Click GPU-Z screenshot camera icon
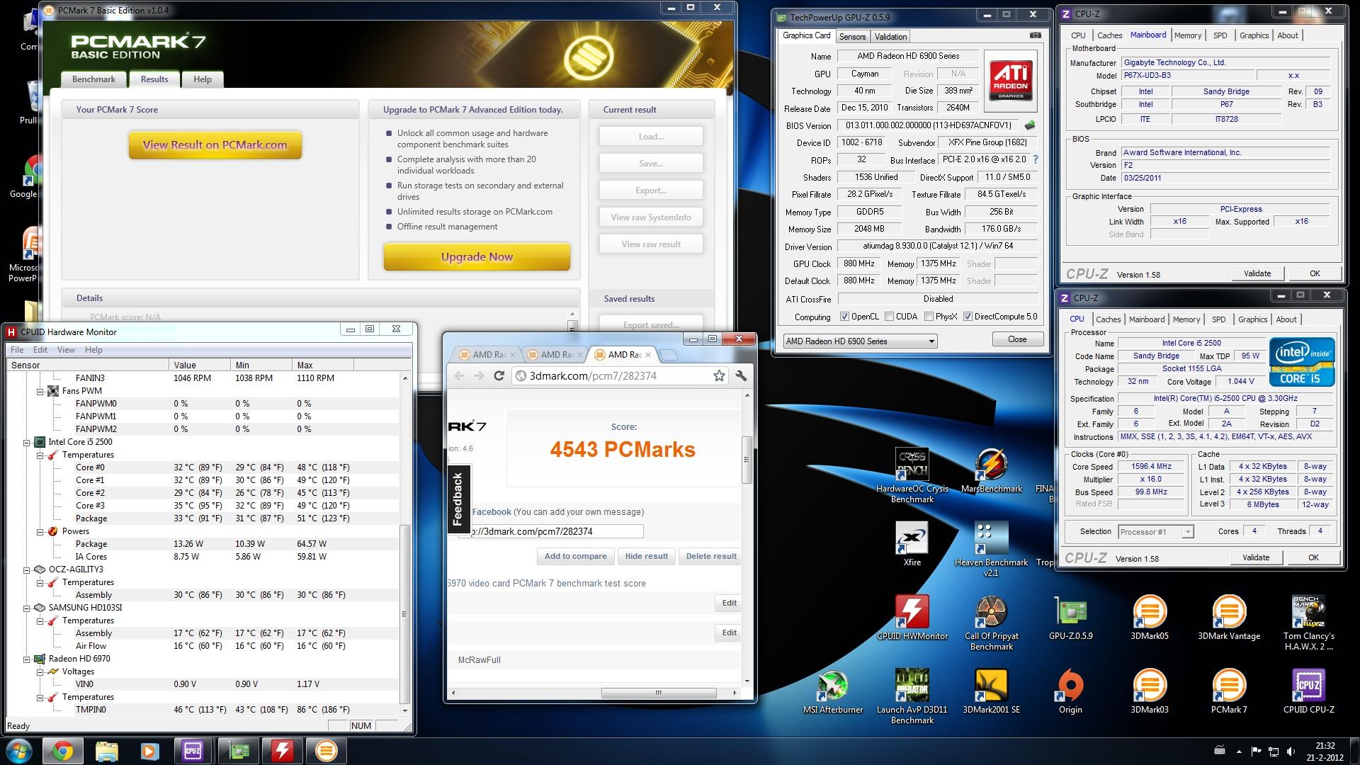The width and height of the screenshot is (1360, 765). [1035, 35]
